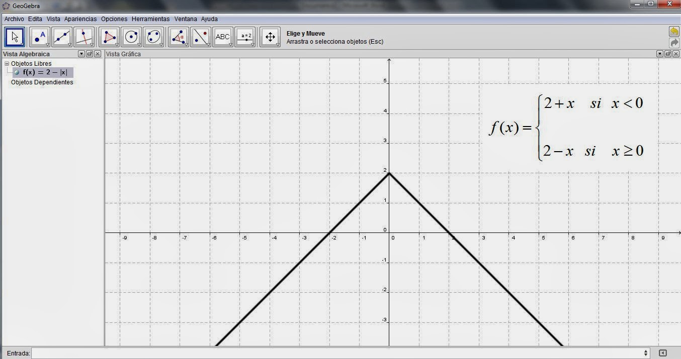Select the Polygon tool
This screenshot has width=681, height=359.
pos(109,36)
